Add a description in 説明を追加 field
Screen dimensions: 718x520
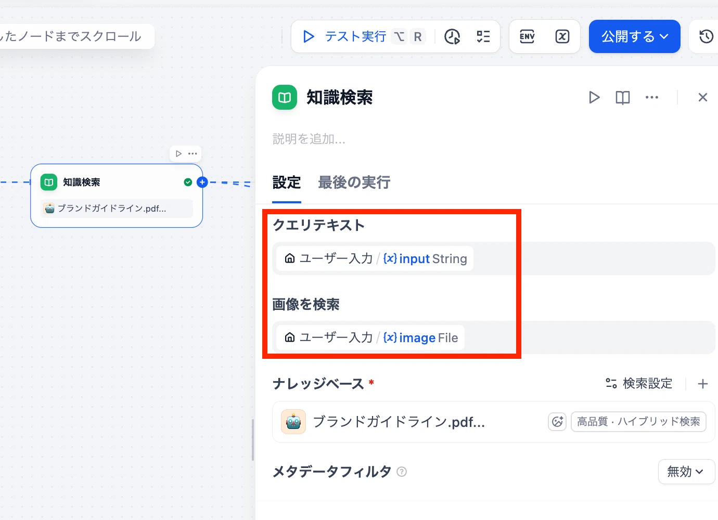[309, 139]
